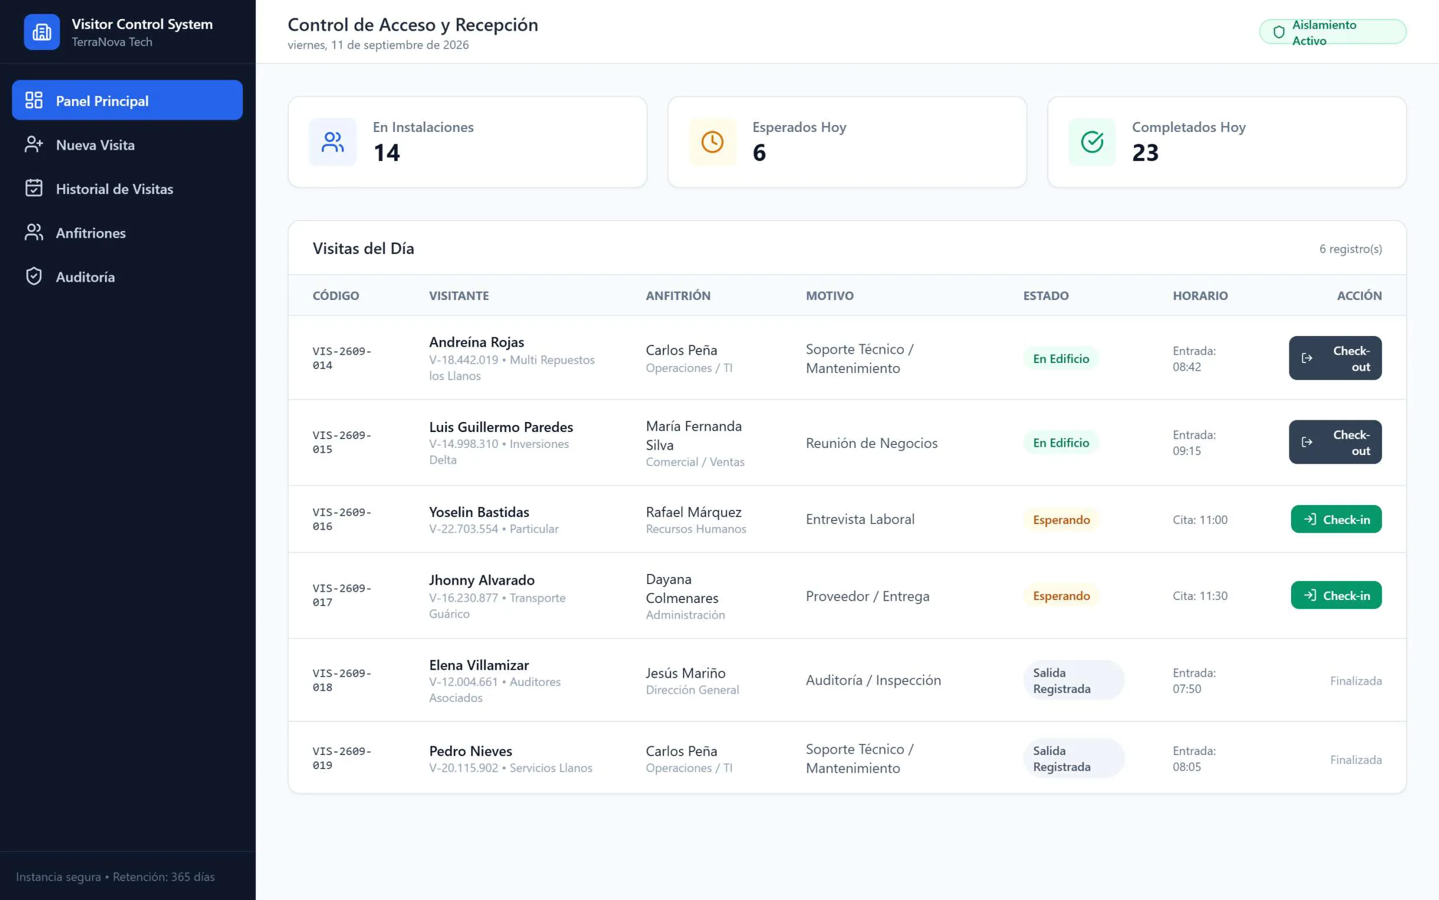The height and width of the screenshot is (900, 1439).
Task: Click the Panel Principal grid icon
Action: coord(34,100)
